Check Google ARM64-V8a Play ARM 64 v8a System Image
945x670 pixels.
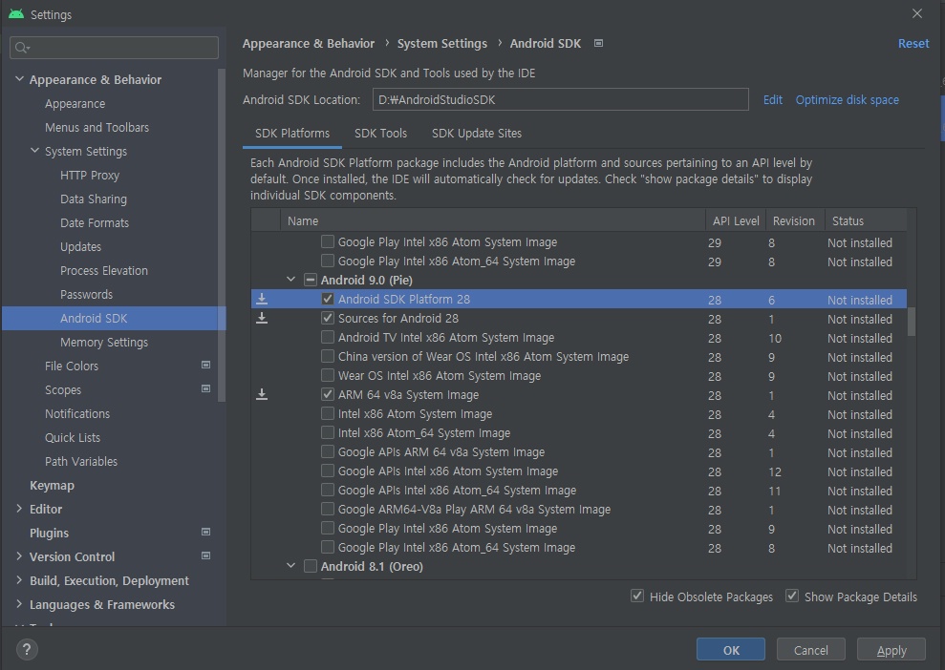pyautogui.click(x=327, y=509)
